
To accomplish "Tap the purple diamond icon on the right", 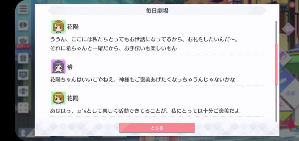I will 288,29.
